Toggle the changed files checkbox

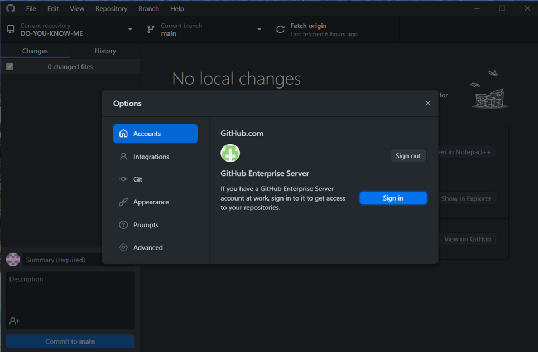tap(9, 66)
